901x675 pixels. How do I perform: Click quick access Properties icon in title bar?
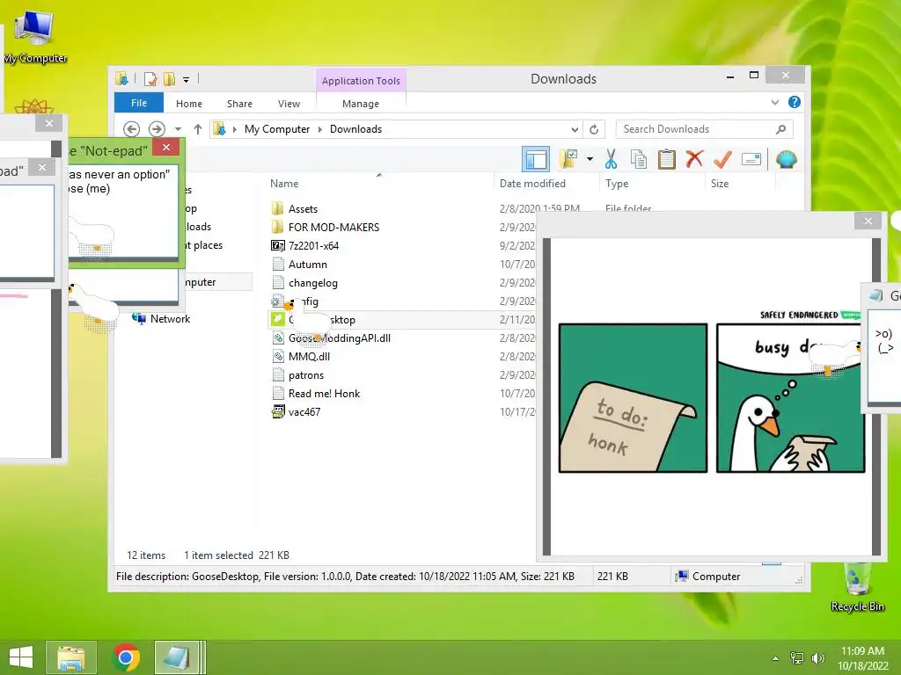click(150, 78)
